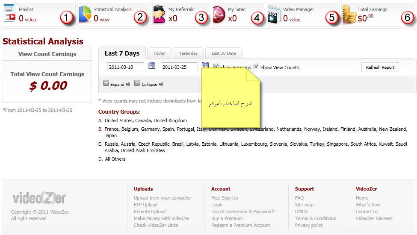Switch to the Yesterday tab

tap(188, 53)
